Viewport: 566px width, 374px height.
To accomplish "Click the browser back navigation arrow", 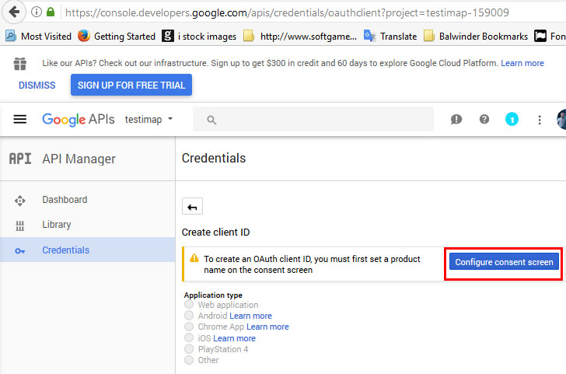I will [14, 12].
